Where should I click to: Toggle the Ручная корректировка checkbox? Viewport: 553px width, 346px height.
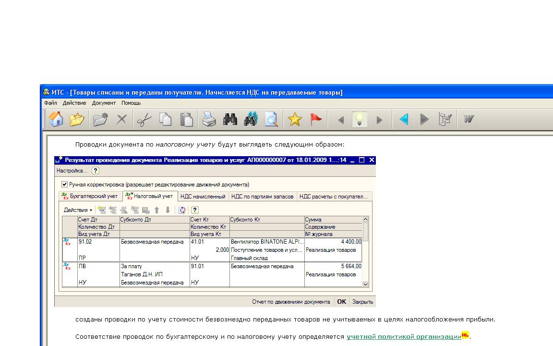[65, 185]
